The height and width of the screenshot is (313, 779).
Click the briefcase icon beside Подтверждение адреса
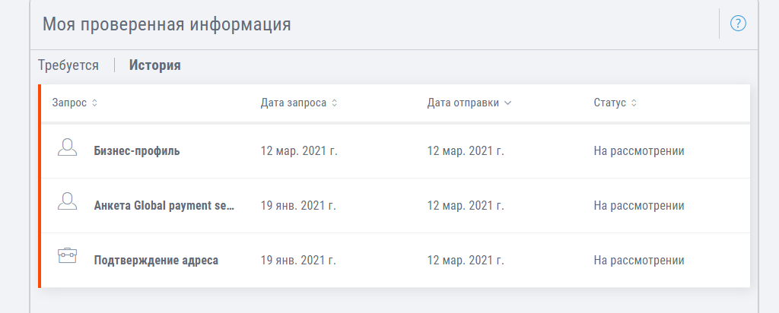click(x=67, y=255)
